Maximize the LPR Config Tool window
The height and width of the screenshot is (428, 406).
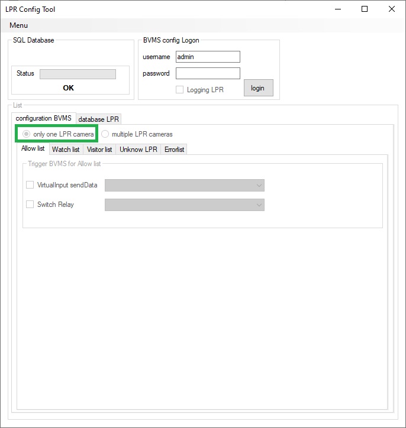(365, 9)
